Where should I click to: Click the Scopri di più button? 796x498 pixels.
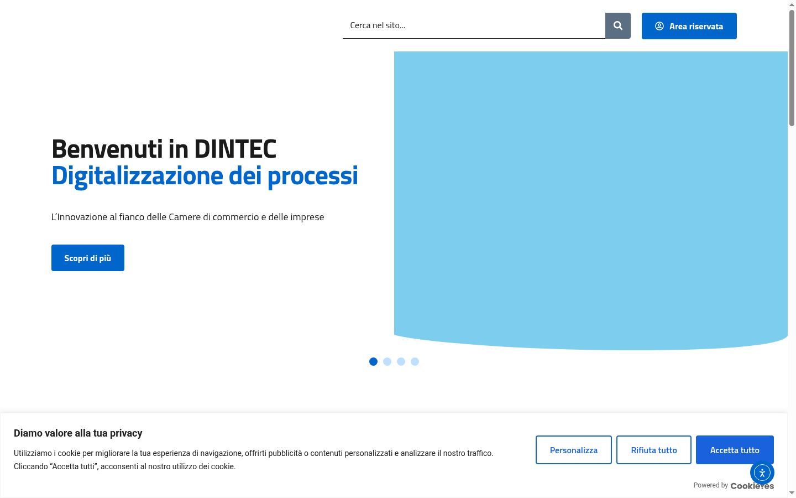coord(88,258)
